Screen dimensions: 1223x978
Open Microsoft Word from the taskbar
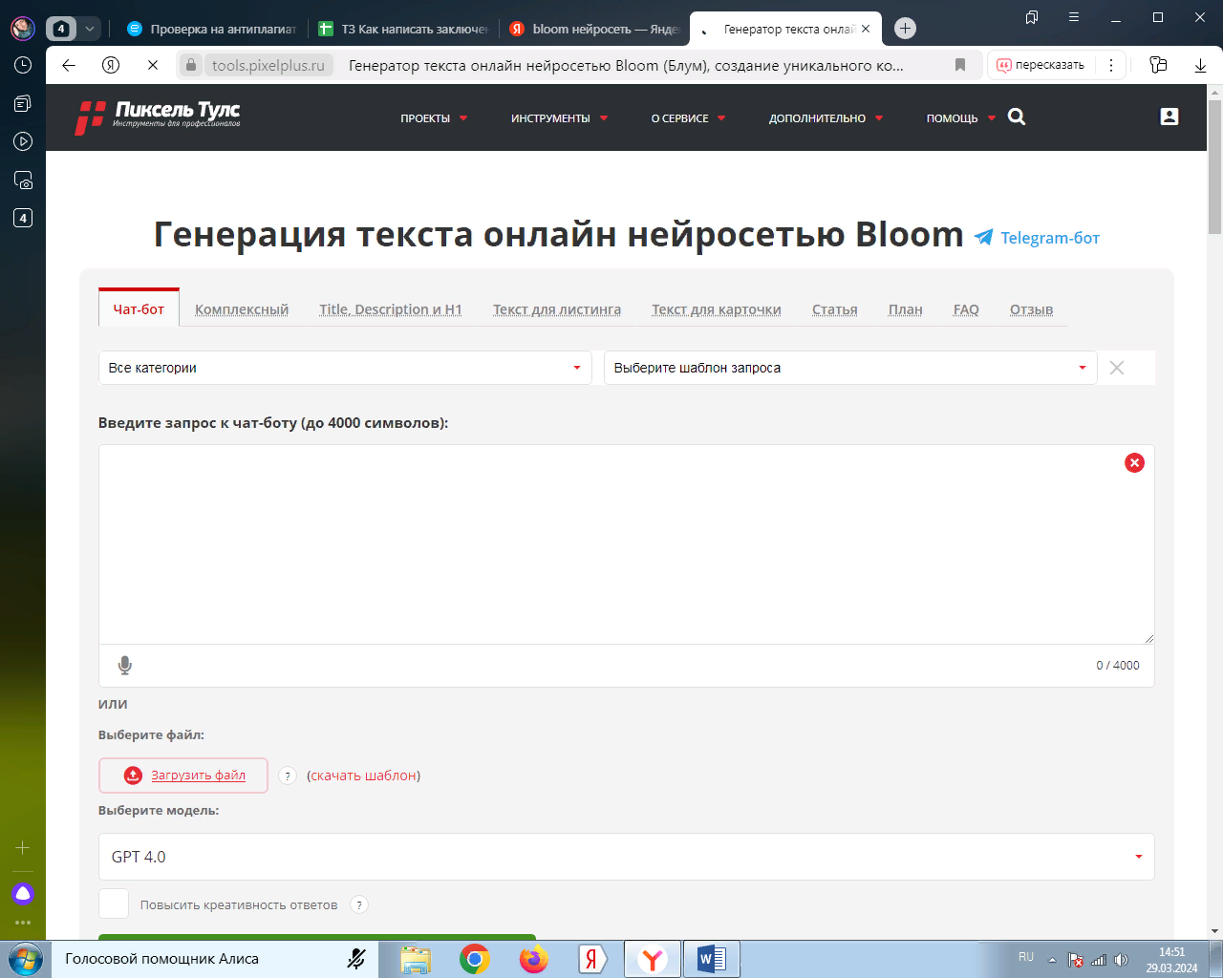tap(711, 959)
